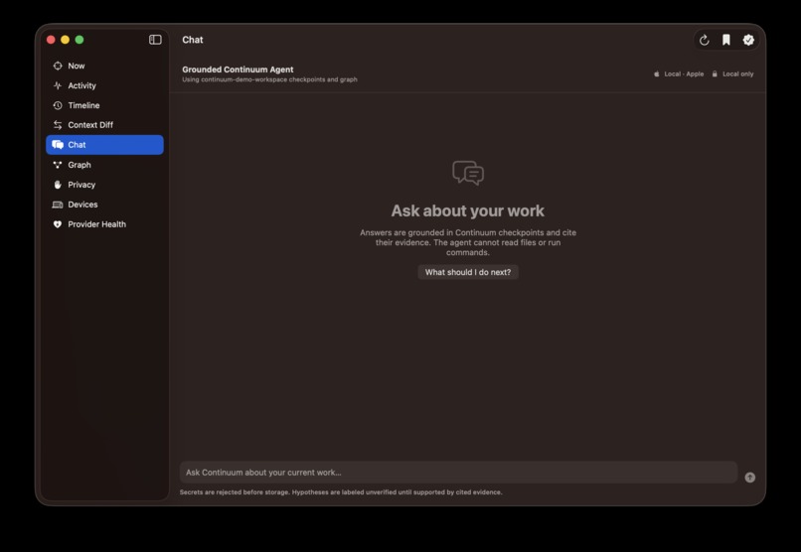This screenshot has width=801, height=552.
Task: Click the refresh icon in top toolbar
Action: [705, 40]
